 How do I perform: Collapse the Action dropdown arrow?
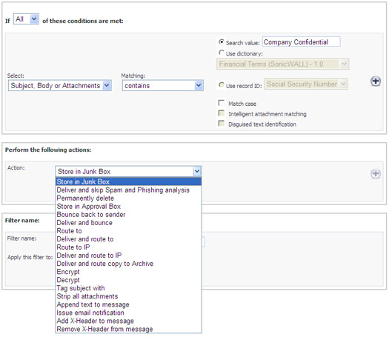(197, 171)
